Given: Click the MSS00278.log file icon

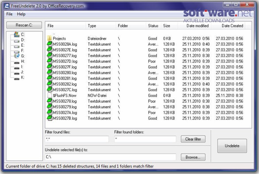Looking at the screenshot, I should pos(49,101).
